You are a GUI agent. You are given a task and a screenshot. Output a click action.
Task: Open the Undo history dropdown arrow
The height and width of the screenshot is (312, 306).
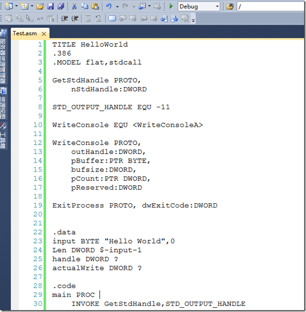[x=117, y=7]
